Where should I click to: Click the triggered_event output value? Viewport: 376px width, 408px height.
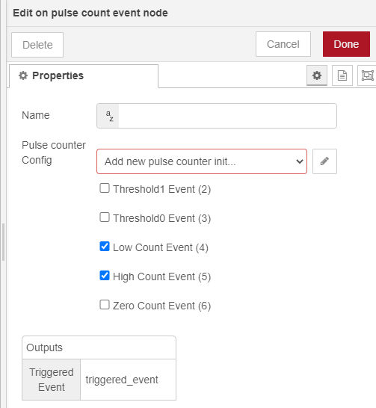point(122,380)
